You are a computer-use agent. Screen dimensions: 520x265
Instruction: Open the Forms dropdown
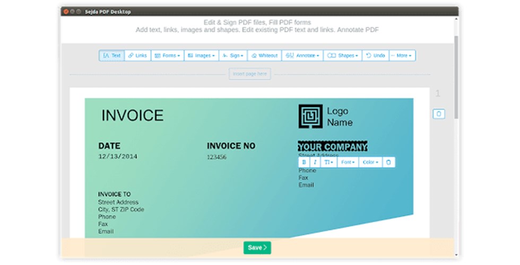(x=167, y=56)
